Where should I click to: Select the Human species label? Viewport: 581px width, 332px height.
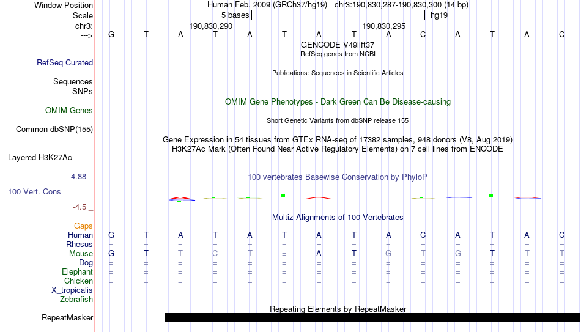click(80, 235)
